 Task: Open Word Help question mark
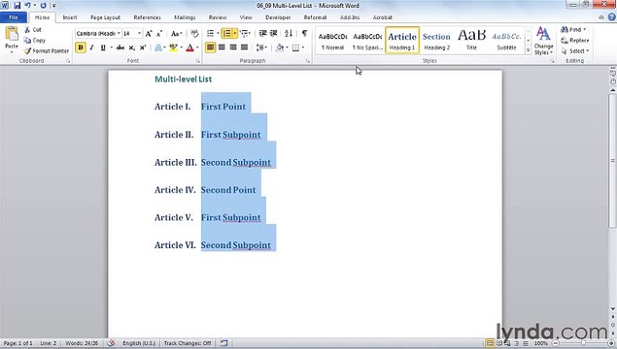pyautogui.click(x=611, y=17)
